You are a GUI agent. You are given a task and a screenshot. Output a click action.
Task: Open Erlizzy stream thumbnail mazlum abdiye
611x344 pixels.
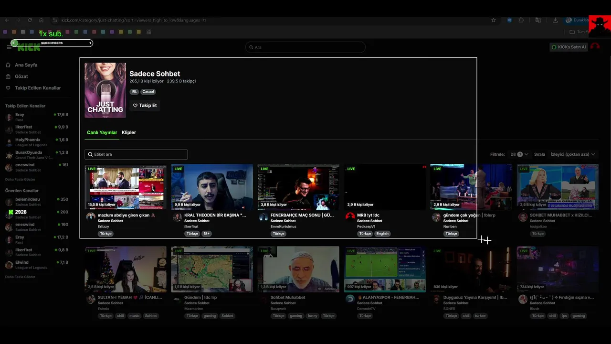(x=126, y=187)
